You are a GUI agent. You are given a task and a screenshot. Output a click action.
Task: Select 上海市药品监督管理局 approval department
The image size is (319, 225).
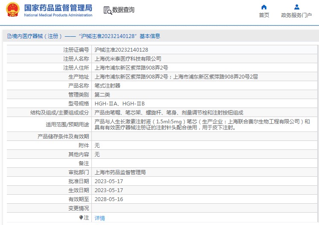tap(120, 172)
